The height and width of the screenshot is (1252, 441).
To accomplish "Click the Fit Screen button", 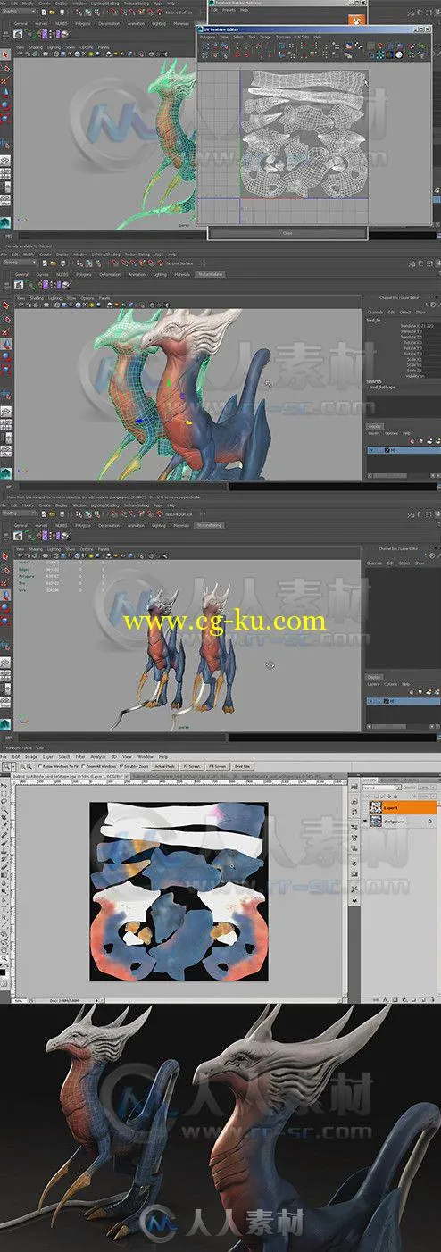I will point(192,766).
